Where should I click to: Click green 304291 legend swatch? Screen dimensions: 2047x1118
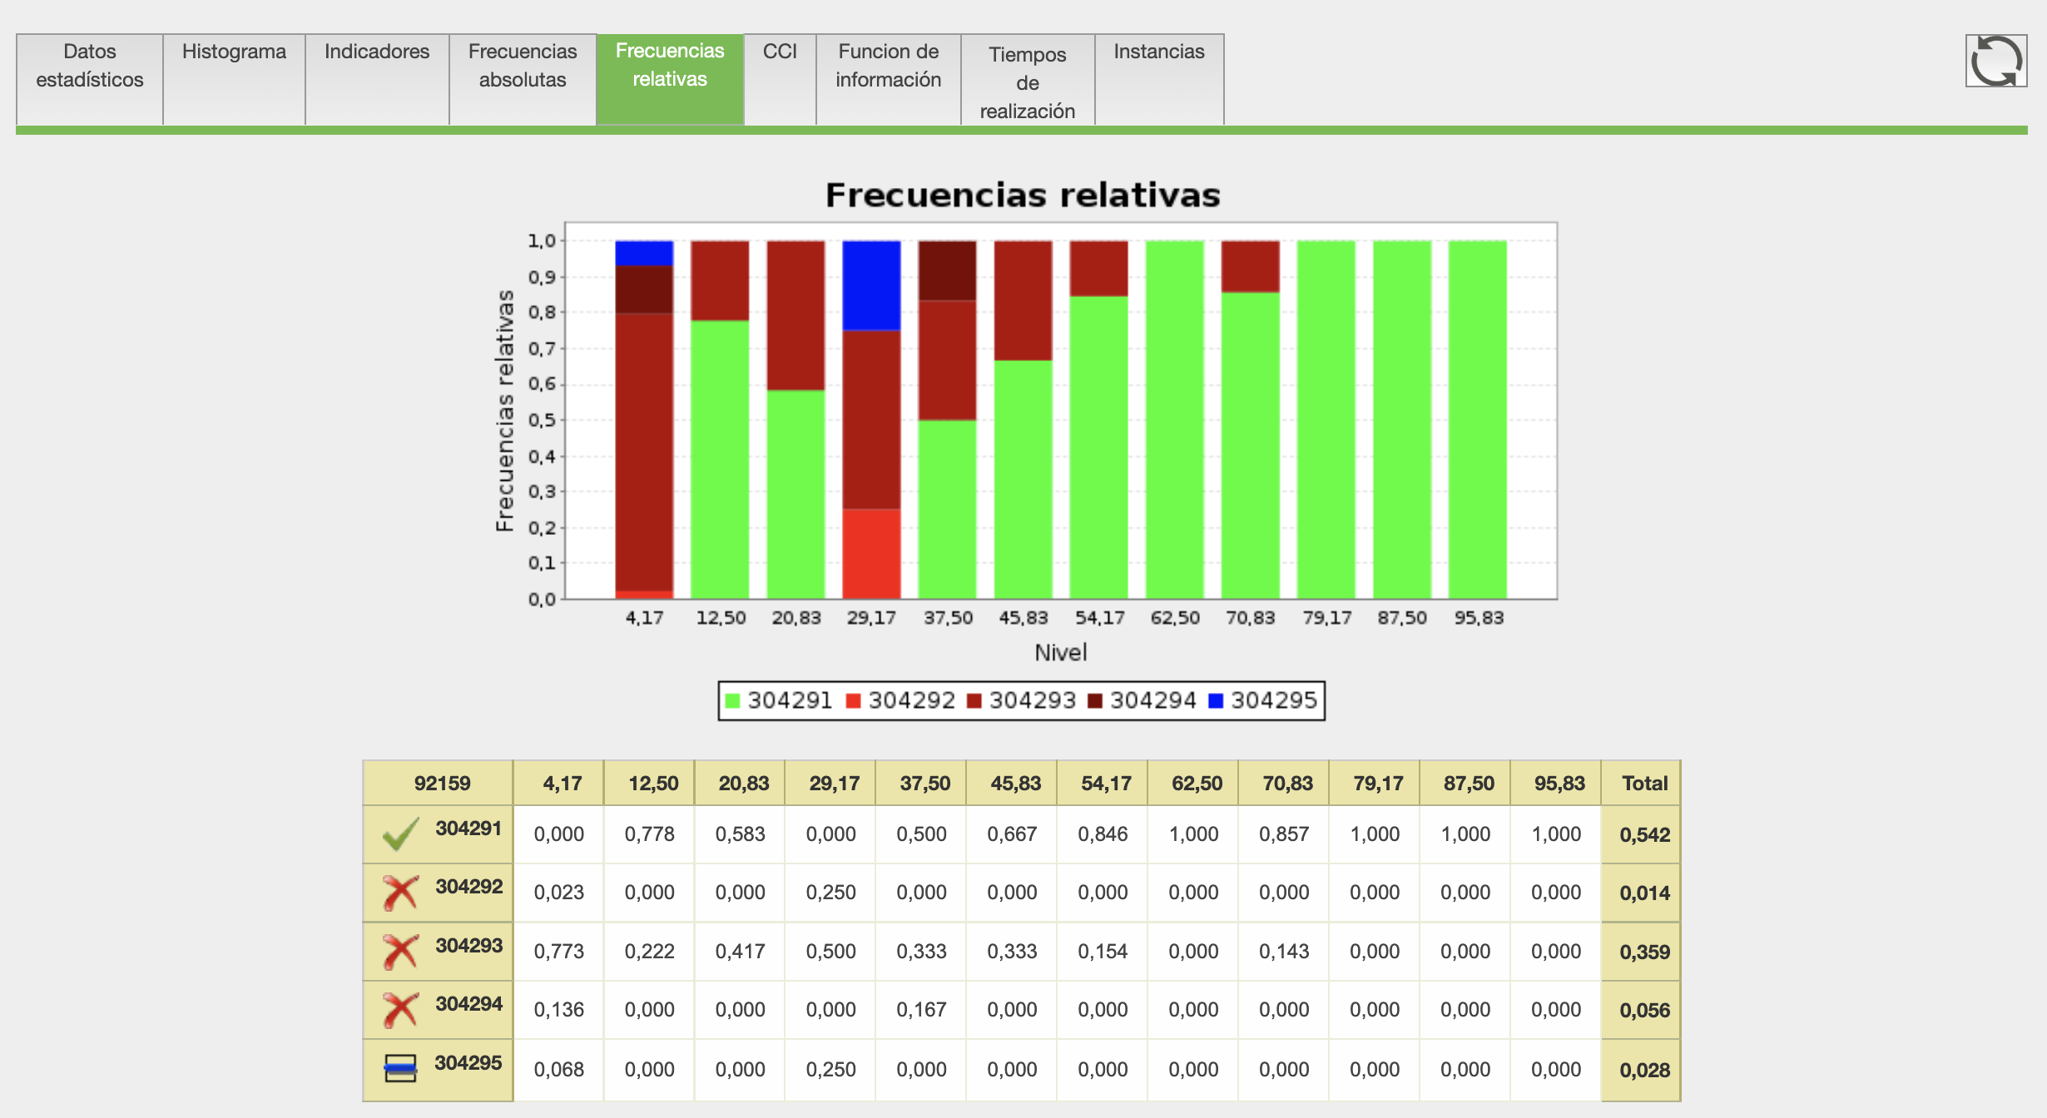pos(732,701)
